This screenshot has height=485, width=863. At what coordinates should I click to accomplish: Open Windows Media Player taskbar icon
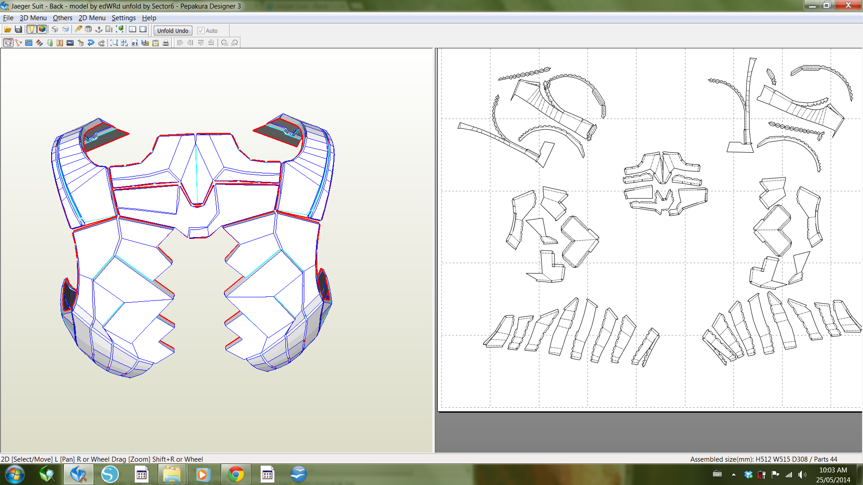203,474
